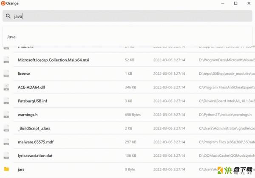Click the D:\QQMusicCache path

(227, 155)
